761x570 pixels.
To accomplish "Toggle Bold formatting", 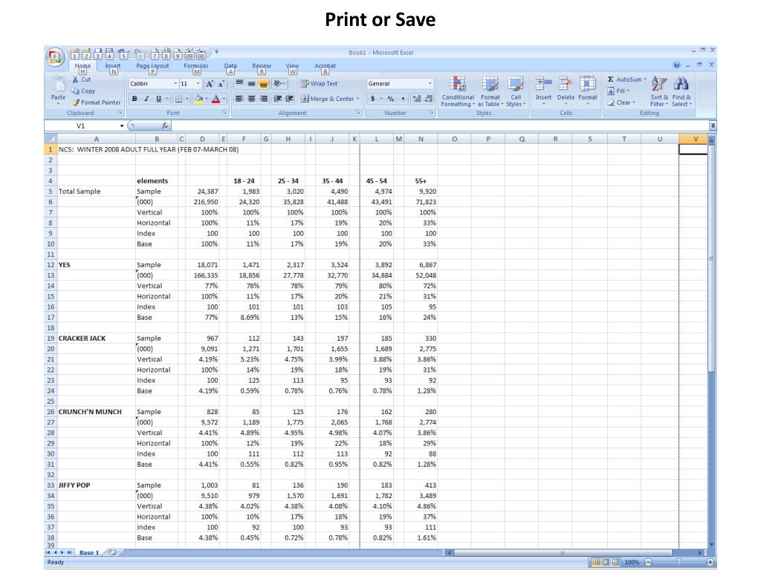I will [135, 99].
